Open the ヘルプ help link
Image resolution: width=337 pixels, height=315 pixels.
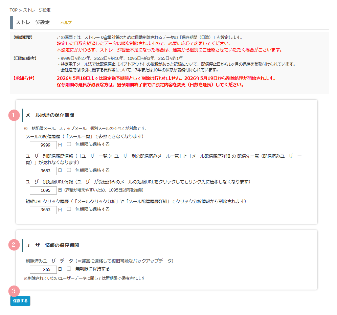click(66, 23)
